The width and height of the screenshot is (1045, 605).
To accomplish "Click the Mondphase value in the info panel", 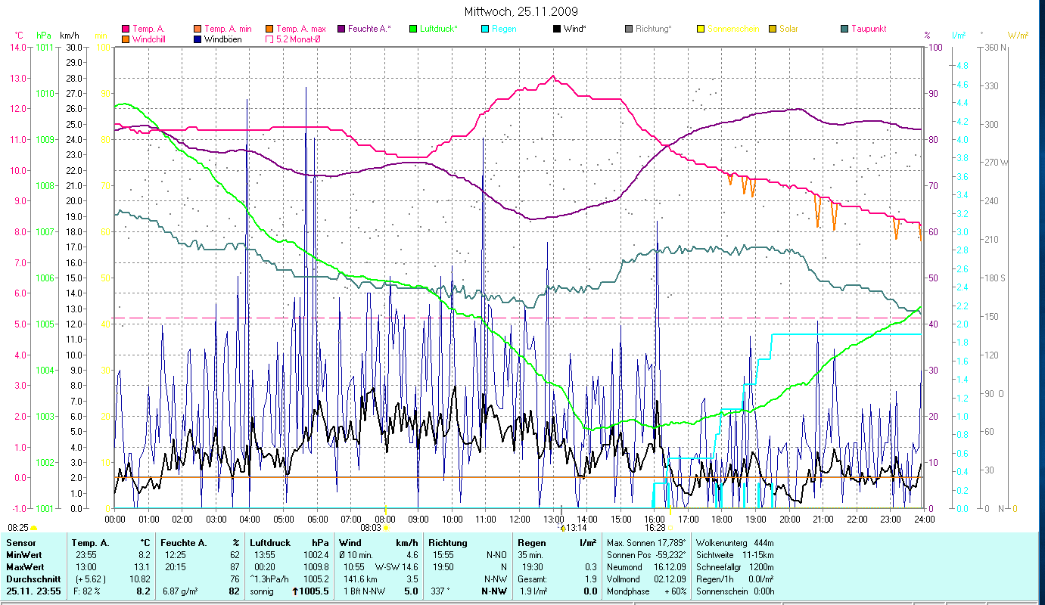I will (674, 591).
